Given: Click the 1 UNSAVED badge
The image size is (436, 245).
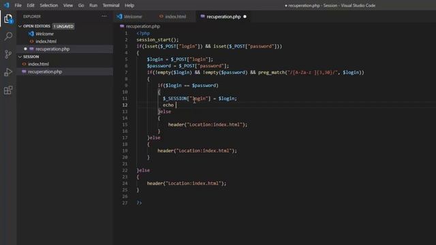Looking at the screenshot, I should 63,27.
